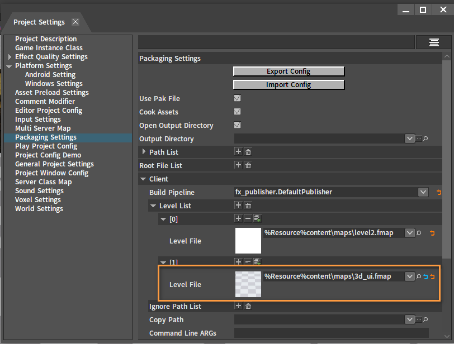Click the settings panel vertical scrollbar
Screen dimensions: 454x344
click(447, 159)
